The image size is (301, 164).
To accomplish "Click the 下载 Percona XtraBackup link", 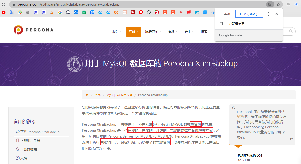I will tap(38, 132).
